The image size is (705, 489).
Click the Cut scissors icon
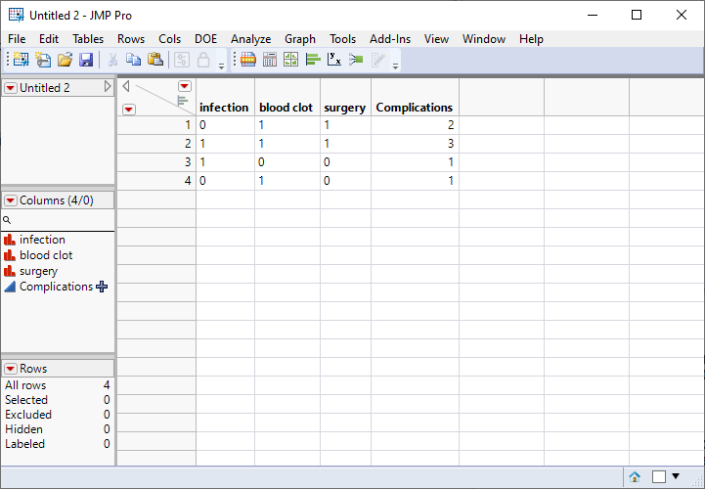click(x=112, y=60)
